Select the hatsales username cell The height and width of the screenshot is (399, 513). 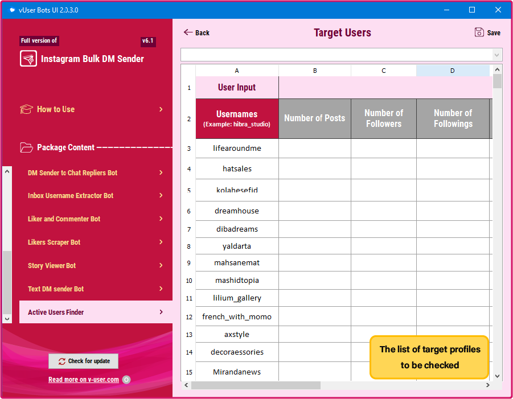point(237,168)
